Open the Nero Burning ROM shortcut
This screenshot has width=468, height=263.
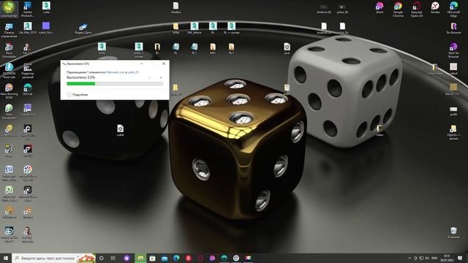[9, 91]
